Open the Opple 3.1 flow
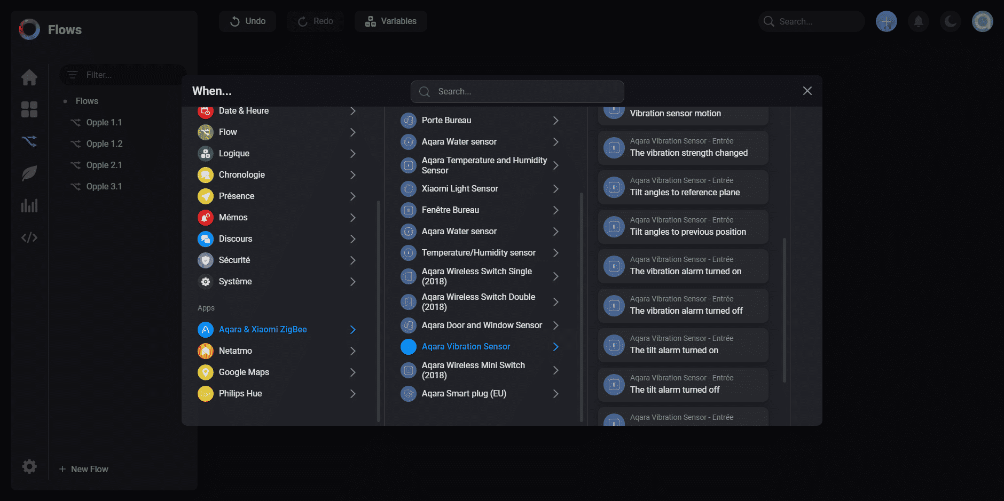Viewport: 1004px width, 501px height. pos(104,187)
